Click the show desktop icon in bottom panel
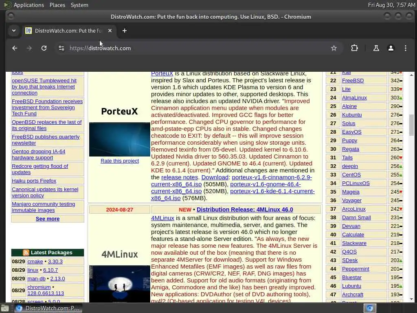417x313 pixels. click(4, 308)
